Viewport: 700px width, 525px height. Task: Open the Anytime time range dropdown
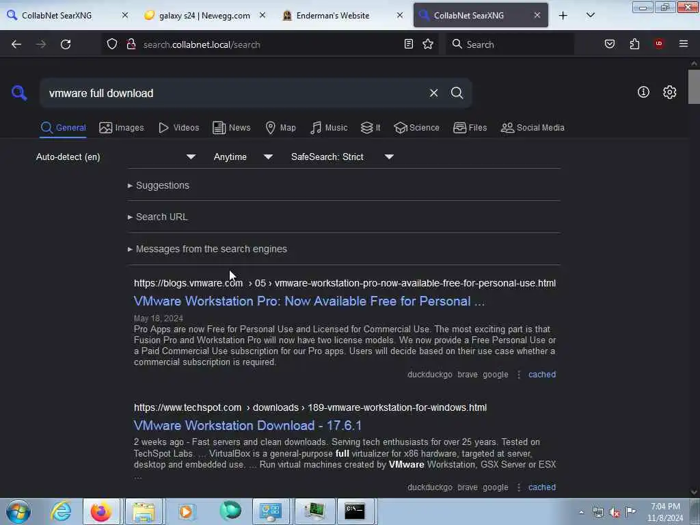[243, 157]
